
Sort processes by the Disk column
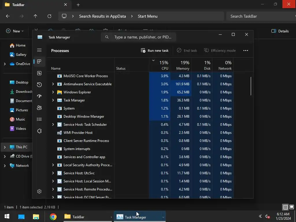[x=202, y=65]
